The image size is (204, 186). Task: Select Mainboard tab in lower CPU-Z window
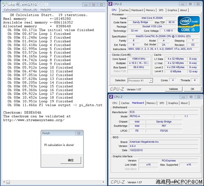(x=138, y=103)
